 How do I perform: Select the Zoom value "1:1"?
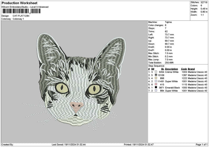202,15
